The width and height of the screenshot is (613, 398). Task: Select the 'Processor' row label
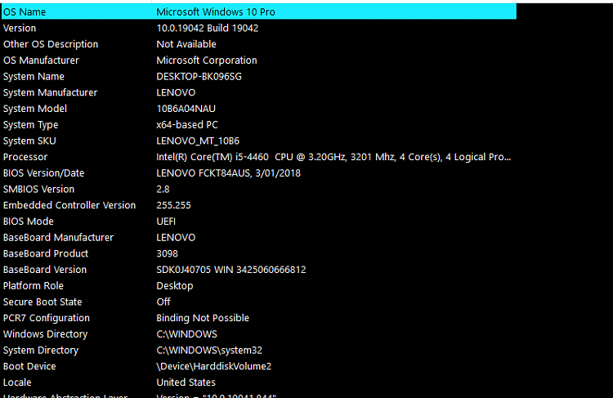point(25,157)
